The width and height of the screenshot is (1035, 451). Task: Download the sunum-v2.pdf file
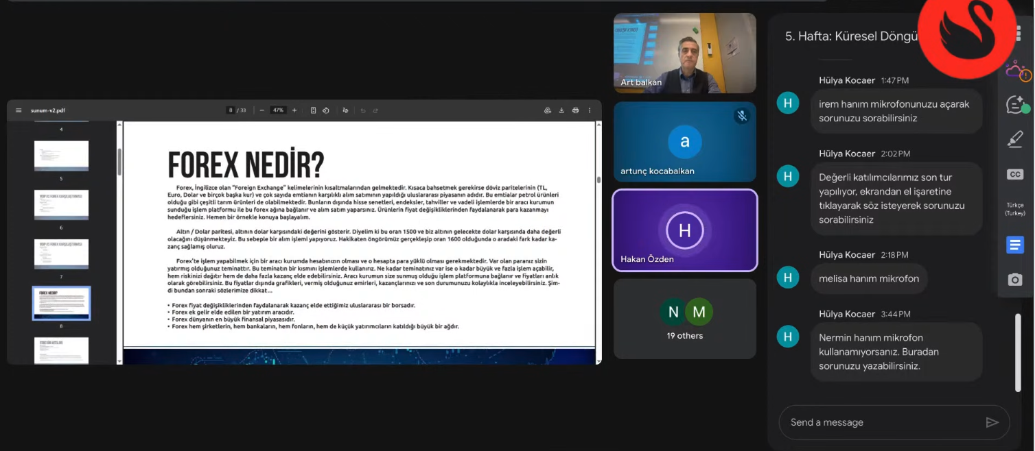click(561, 110)
